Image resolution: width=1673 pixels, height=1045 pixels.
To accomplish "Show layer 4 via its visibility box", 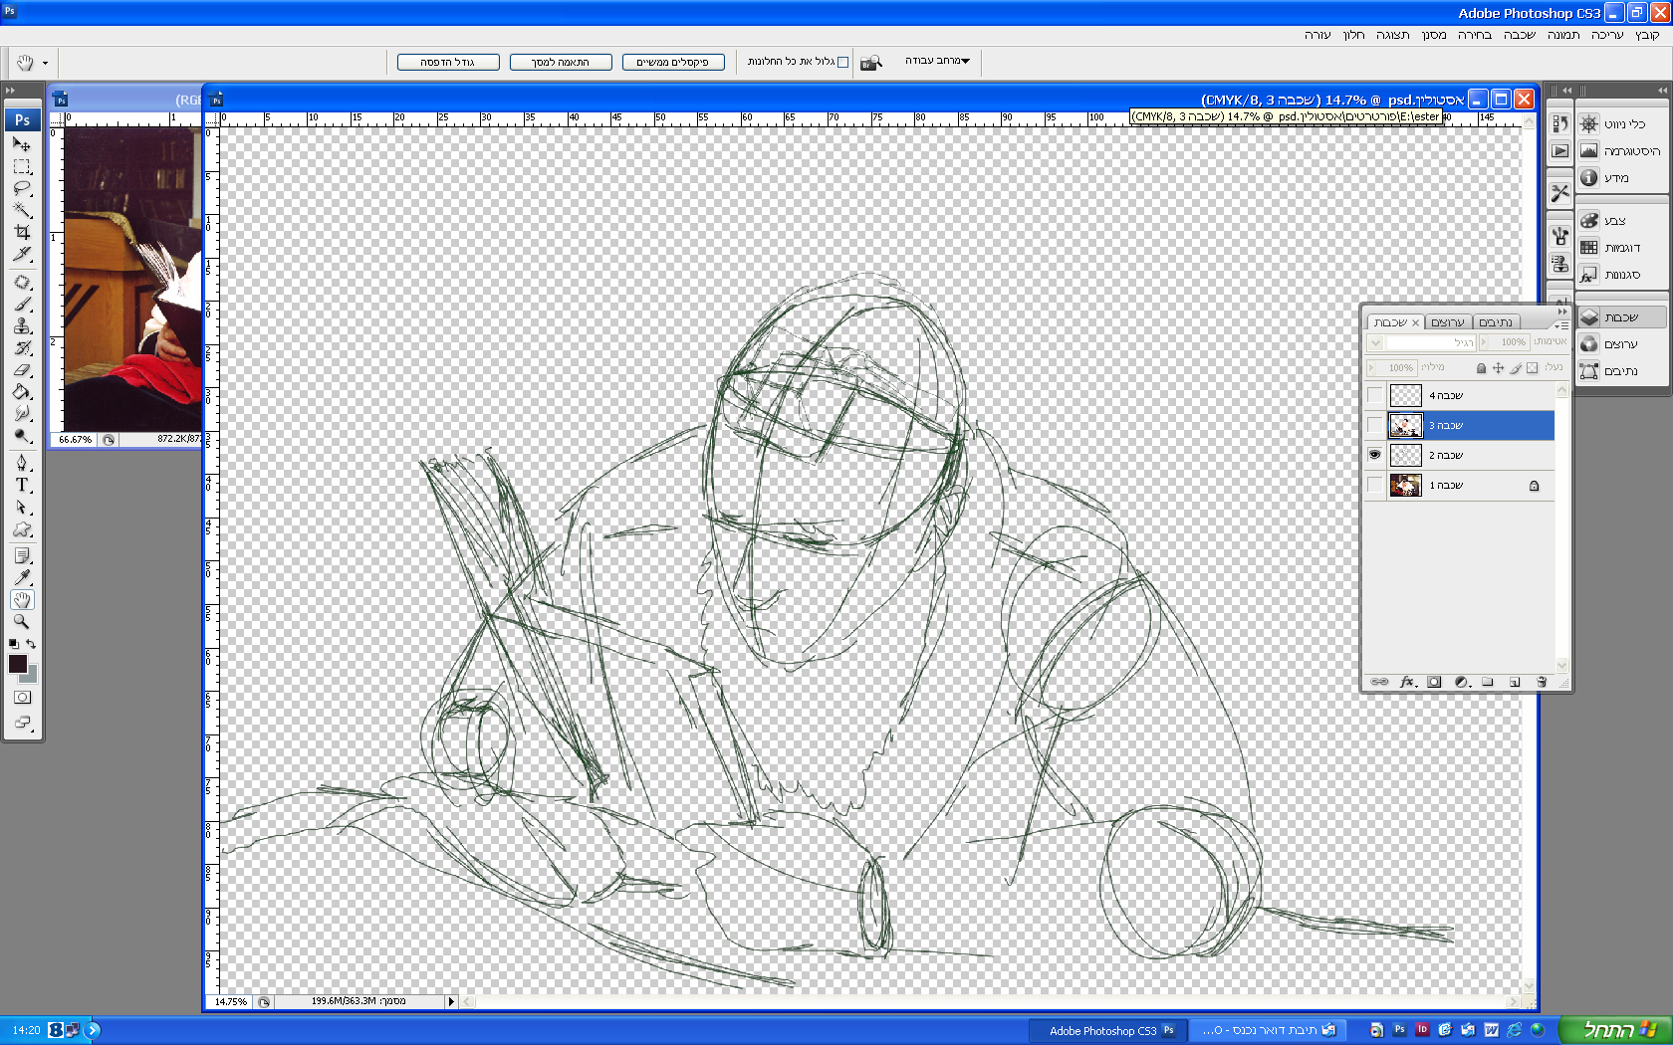I will point(1374,395).
